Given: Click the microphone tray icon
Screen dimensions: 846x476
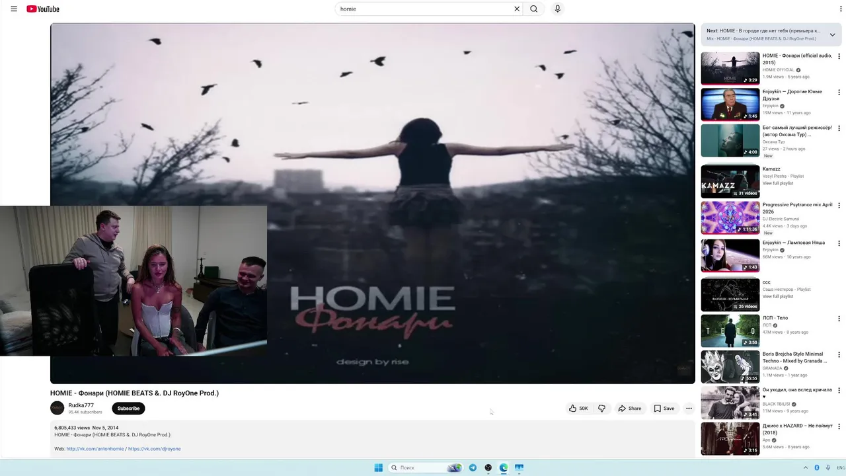Looking at the screenshot, I should (x=827, y=467).
